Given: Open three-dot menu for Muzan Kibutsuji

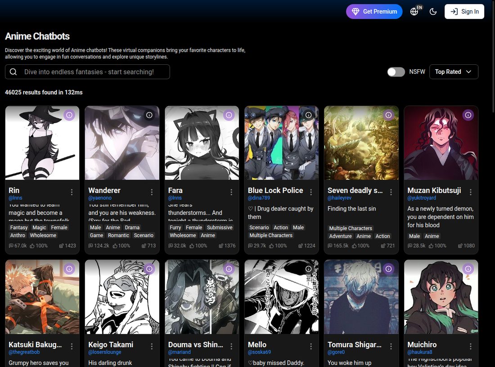Looking at the screenshot, I should tap(470, 192).
